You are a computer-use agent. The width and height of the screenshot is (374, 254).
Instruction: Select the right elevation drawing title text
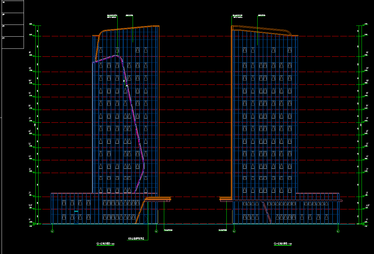pyautogui.click(x=283, y=244)
